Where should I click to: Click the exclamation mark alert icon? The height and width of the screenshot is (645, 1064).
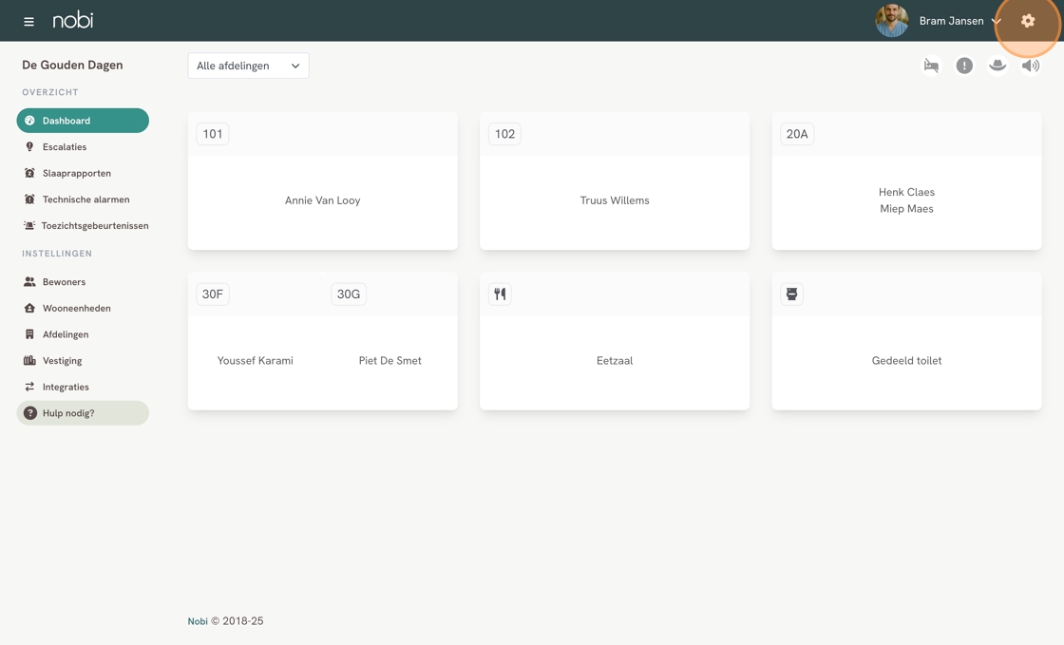[964, 66]
